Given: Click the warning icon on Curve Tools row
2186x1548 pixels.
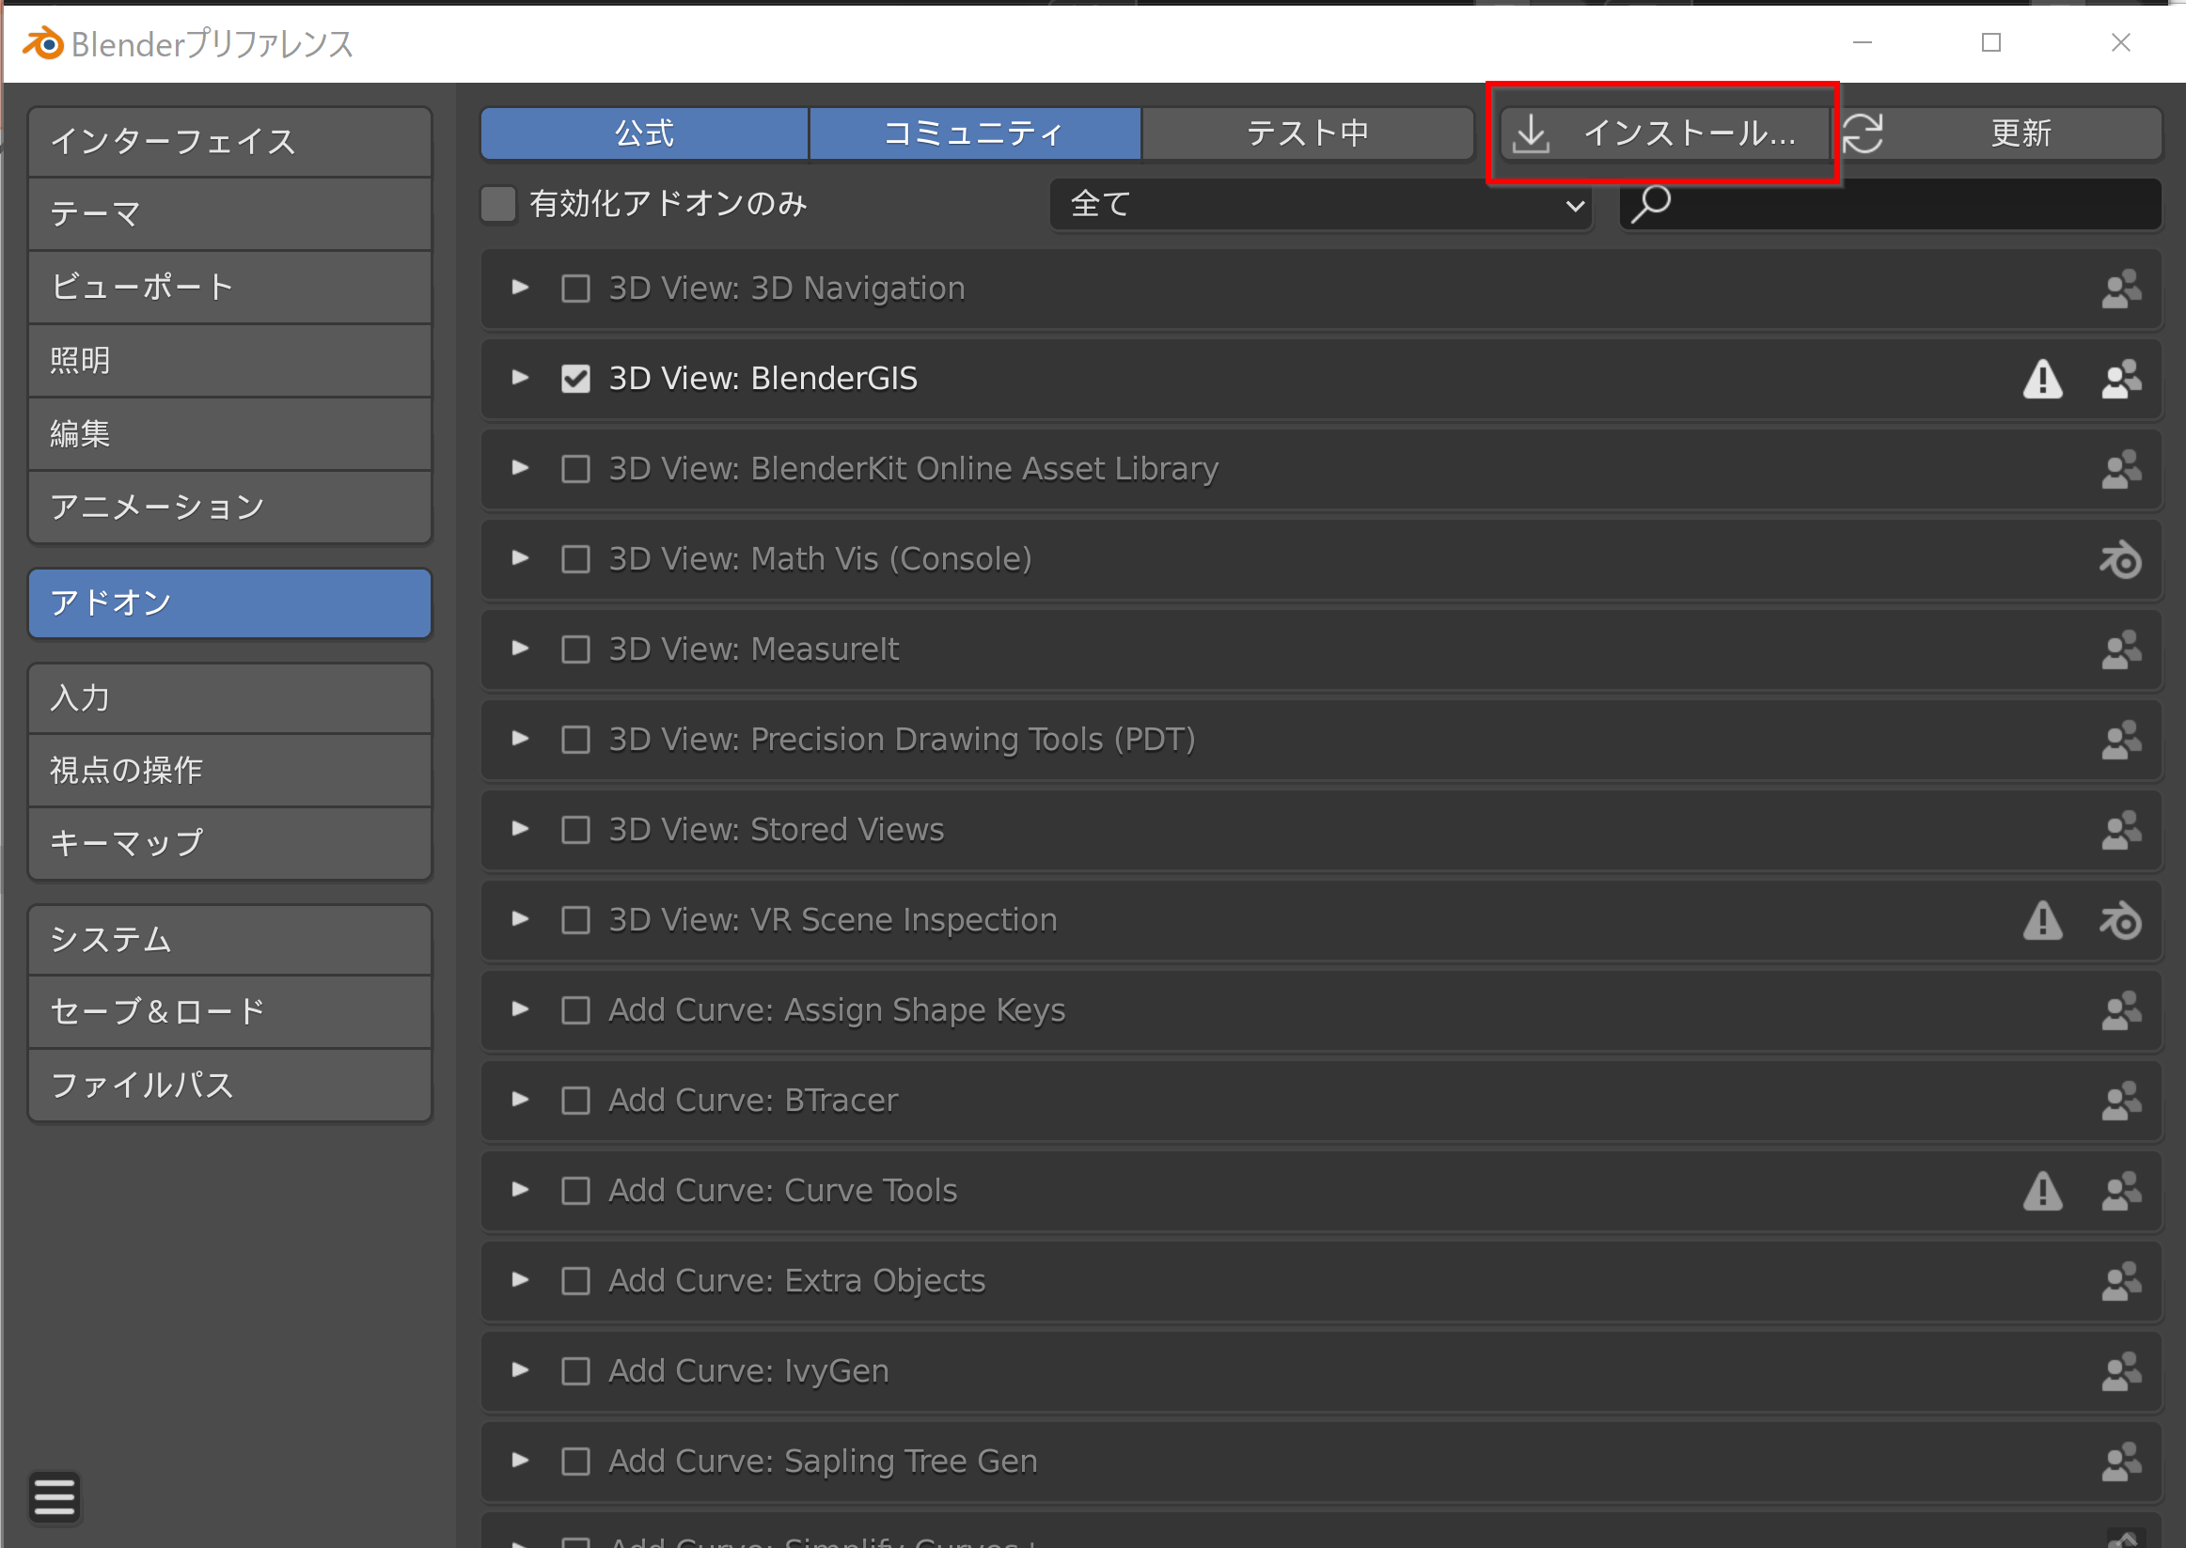Looking at the screenshot, I should [2042, 1192].
